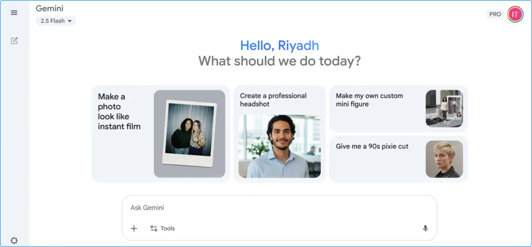Start a new chat with pencil icon
This screenshot has width=532, height=247.
click(14, 40)
